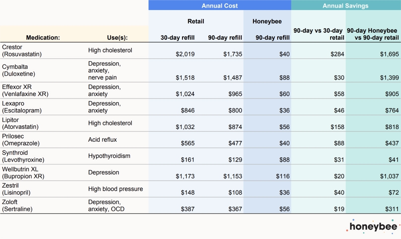Click the $161 Synthroid cost cell
Screen dimensions: 401x239
tap(187, 160)
